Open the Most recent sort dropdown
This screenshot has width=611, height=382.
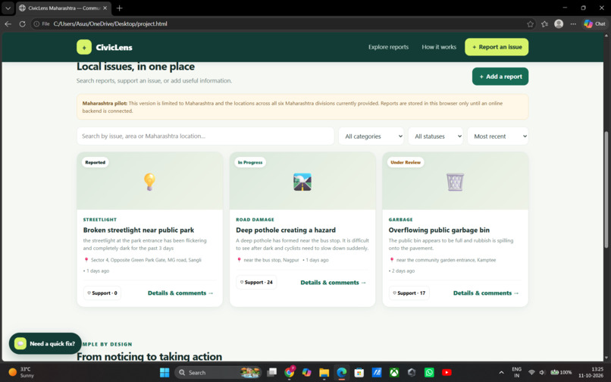(x=497, y=136)
